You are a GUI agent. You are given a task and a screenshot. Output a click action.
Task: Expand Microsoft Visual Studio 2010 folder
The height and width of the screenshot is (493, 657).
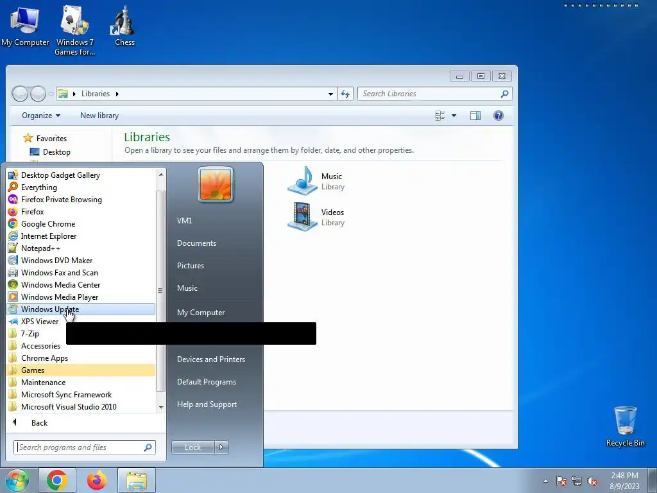click(80, 406)
